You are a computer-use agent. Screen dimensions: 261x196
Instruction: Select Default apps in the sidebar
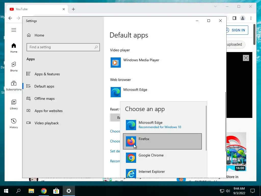pos(44,86)
